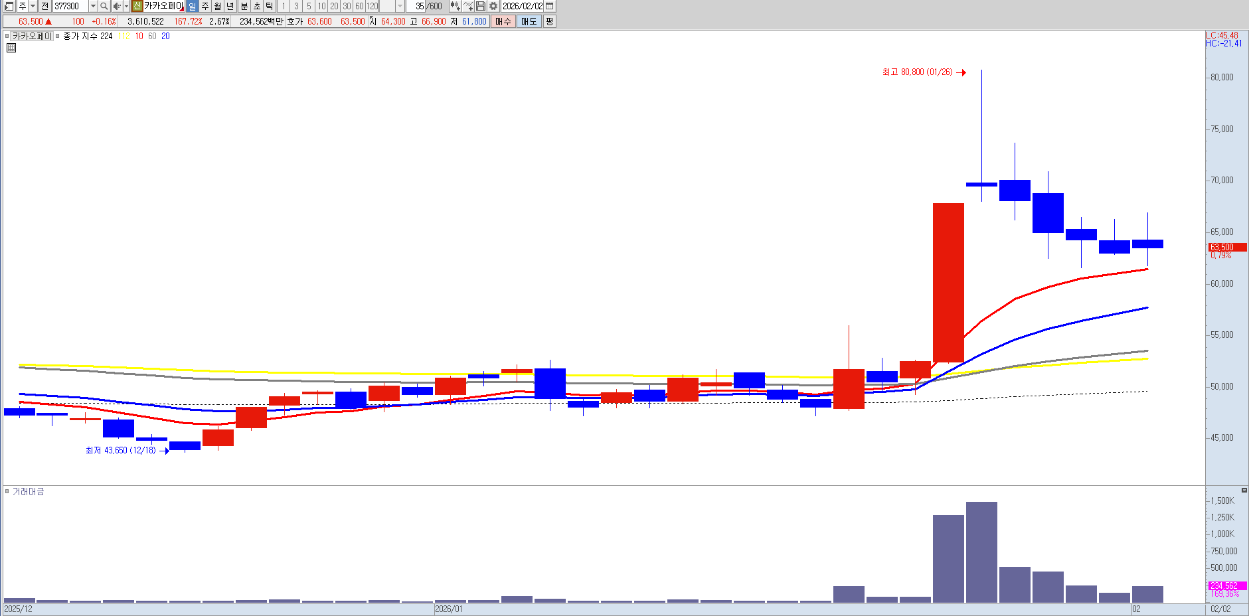Select the 분 minute chart period
The width and height of the screenshot is (1249, 616).
[x=244, y=6]
